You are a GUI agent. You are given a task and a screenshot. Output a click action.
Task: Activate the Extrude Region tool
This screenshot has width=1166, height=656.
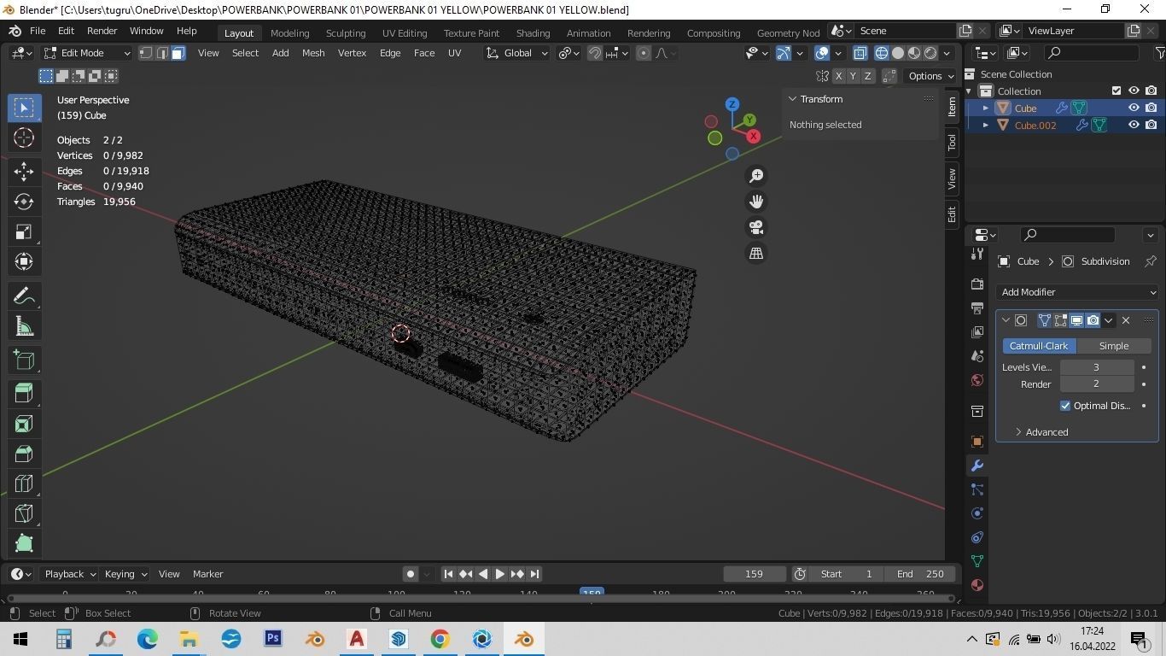point(24,393)
